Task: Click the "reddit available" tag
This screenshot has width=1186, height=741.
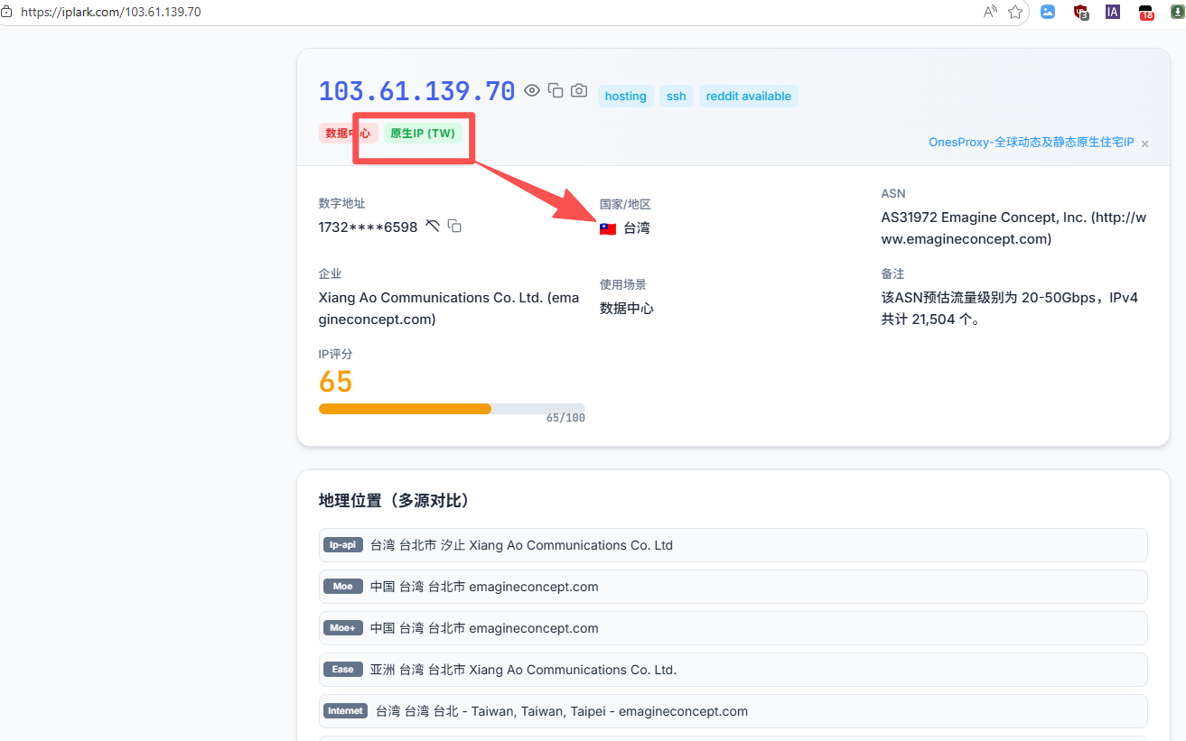Action: [x=748, y=97]
